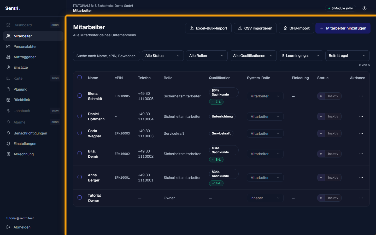Tick the checkbox for Anna Berger

pyautogui.click(x=80, y=177)
